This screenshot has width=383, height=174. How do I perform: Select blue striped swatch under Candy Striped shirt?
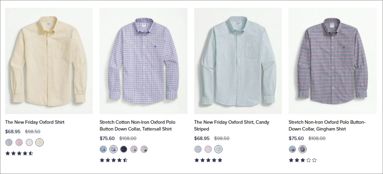click(x=198, y=149)
